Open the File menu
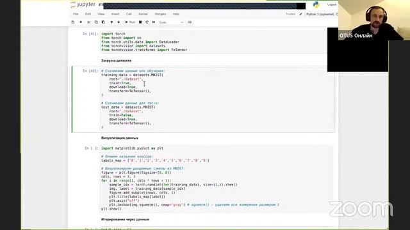The width and height of the screenshot is (410, 230). (76, 14)
